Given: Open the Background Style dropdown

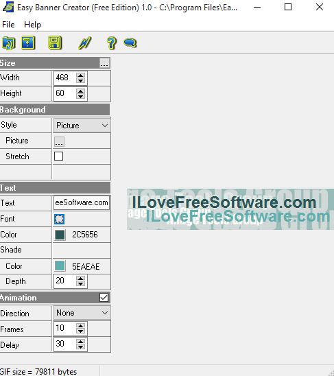Looking at the screenshot, I should tap(82, 125).
